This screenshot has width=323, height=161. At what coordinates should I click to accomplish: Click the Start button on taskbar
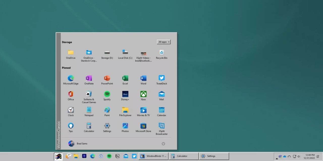(58, 156)
